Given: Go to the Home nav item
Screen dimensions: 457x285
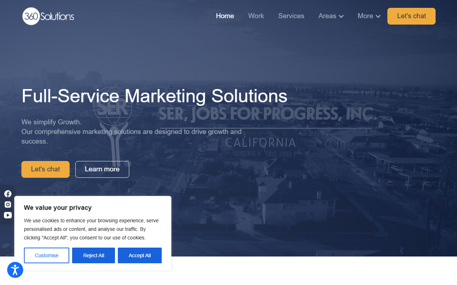Looking at the screenshot, I should tap(225, 16).
